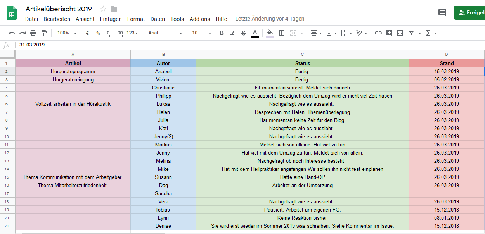Print the spreadsheet using printer icon
Screen dimensions: 485x234
[33, 33]
